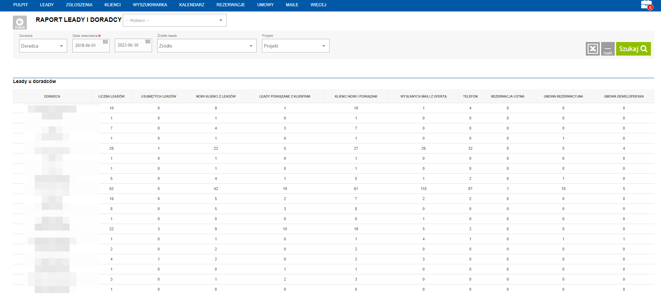This screenshot has width=661, height=307.
Task: Click the 32 telefon value
Action: pos(470,149)
